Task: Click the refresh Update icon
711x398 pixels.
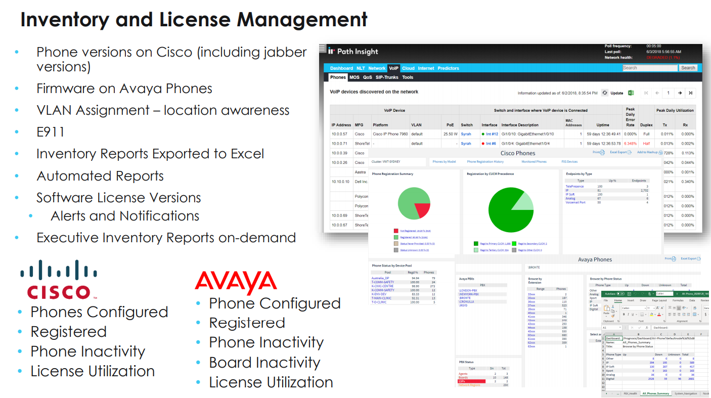Action: click(x=605, y=93)
